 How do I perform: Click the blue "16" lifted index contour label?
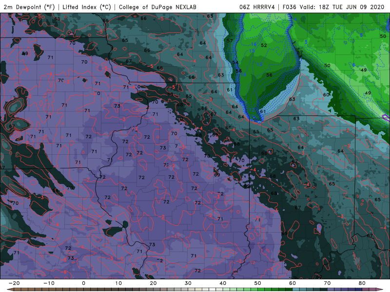pos(253,44)
